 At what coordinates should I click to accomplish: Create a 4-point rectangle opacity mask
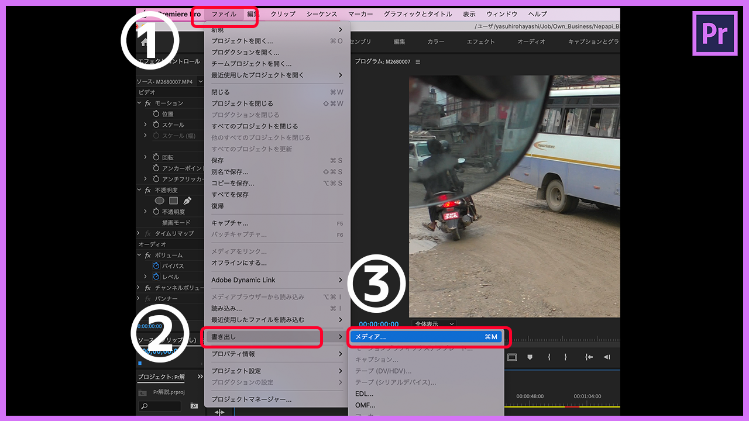173,201
